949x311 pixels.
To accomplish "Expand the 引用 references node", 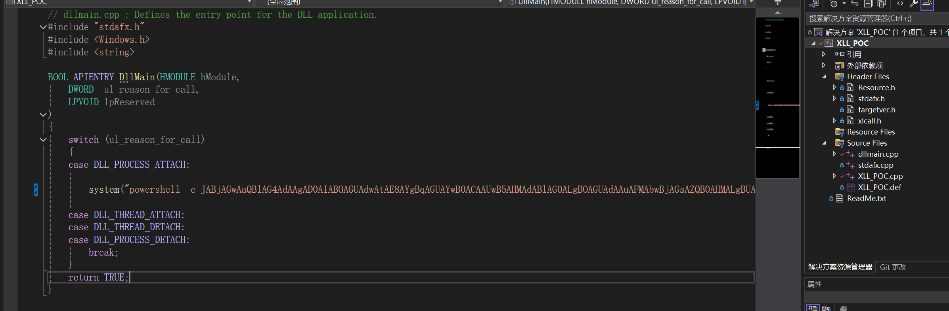I will [824, 54].
